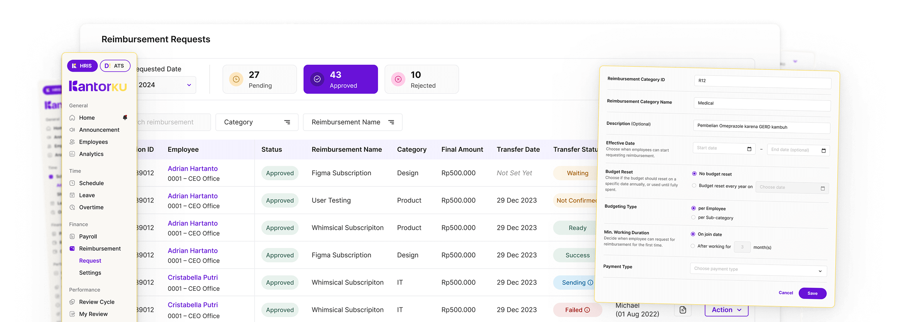Screen dimensions: 902x322
Task: Click the document icon beside Action button
Action: pos(683,310)
